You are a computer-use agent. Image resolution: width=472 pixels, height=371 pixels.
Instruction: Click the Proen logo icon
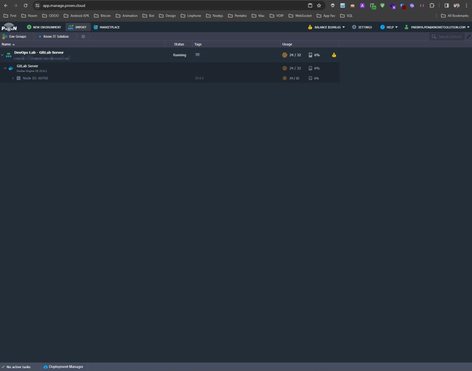(9, 27)
